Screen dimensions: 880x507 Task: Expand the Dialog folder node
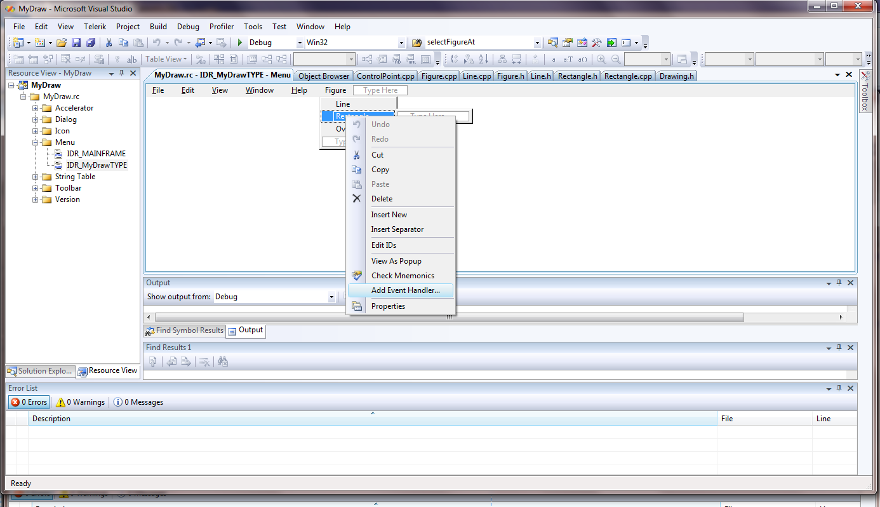36,119
